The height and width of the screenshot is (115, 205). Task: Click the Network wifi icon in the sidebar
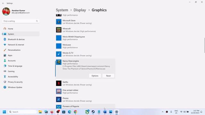tap(5, 45)
